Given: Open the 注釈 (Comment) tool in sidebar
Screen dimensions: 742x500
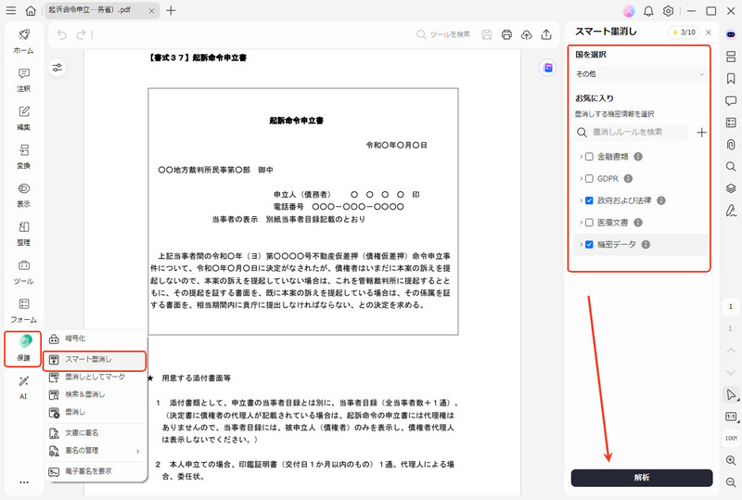Looking at the screenshot, I should click(x=23, y=79).
